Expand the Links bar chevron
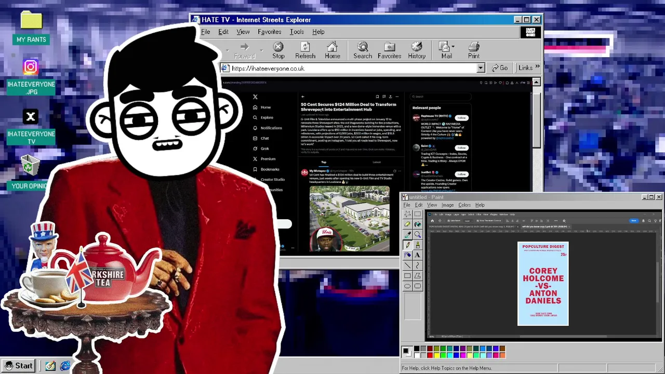Image resolution: width=665 pixels, height=374 pixels. pos(537,66)
